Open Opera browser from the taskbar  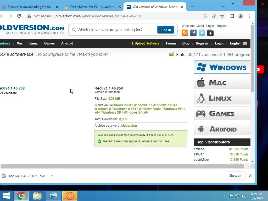click(x=70, y=196)
